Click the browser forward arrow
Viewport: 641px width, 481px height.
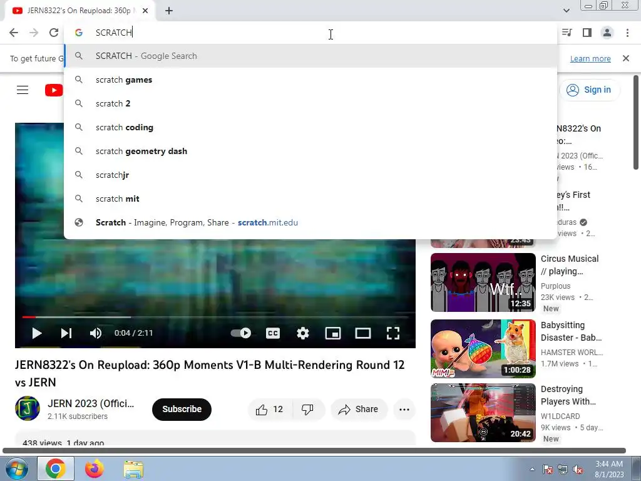pyautogui.click(x=34, y=33)
